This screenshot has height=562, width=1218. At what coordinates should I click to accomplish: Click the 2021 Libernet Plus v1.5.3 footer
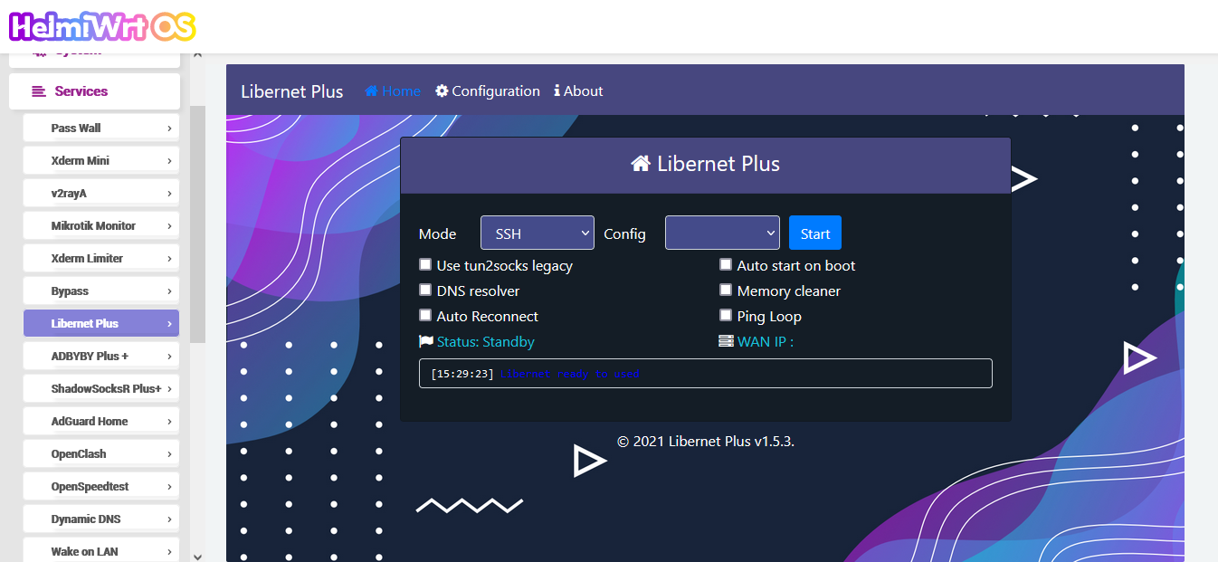[x=706, y=442]
